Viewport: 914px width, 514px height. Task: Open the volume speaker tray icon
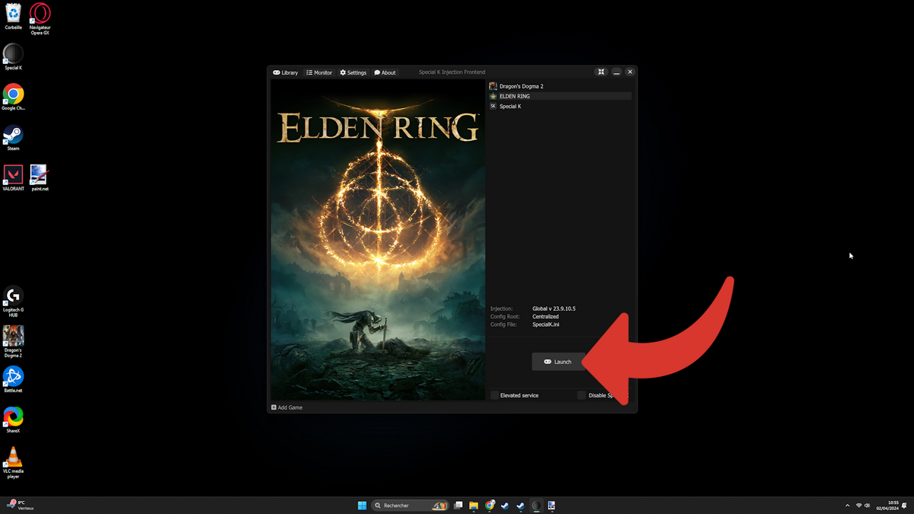coord(868,505)
